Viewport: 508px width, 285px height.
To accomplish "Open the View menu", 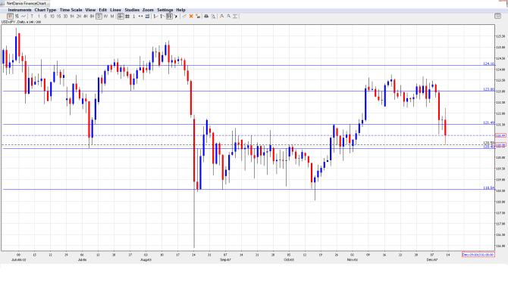I will click(90, 10).
